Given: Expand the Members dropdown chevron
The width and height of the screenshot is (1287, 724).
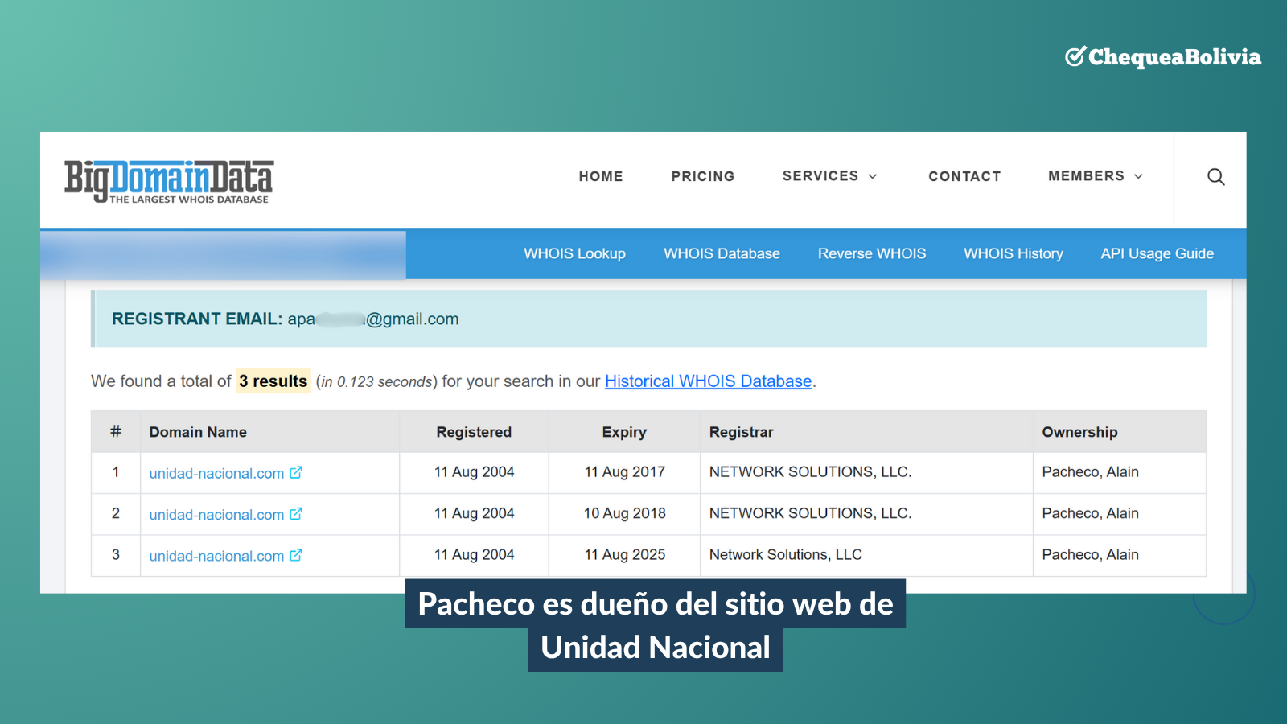Looking at the screenshot, I should (x=1138, y=176).
